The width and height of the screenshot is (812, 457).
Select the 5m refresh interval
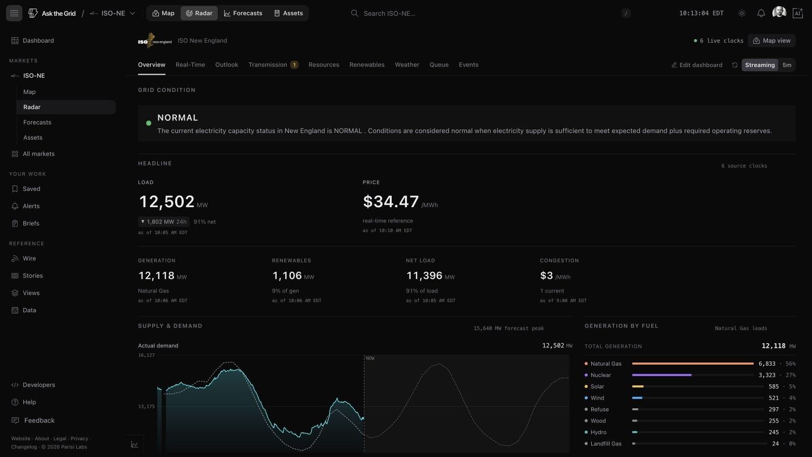click(x=787, y=65)
